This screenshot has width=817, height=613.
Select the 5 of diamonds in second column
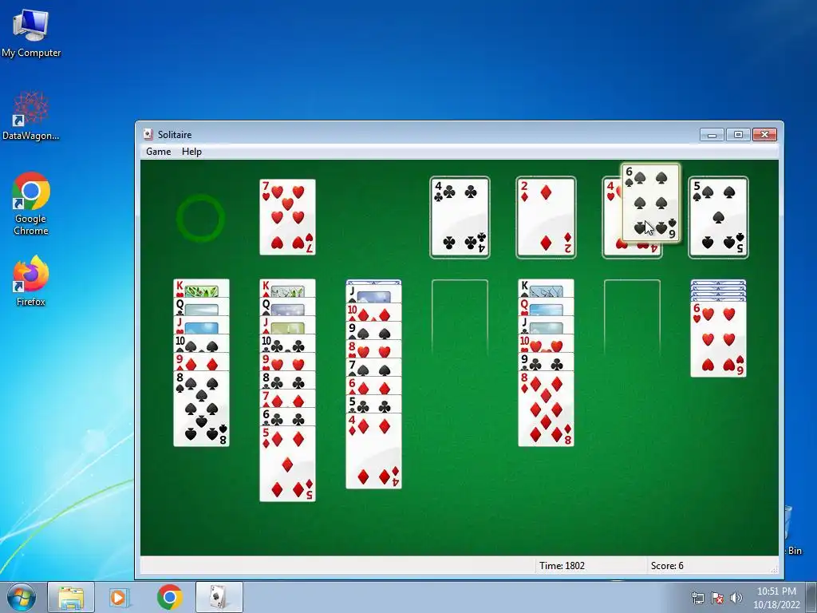tap(287, 464)
